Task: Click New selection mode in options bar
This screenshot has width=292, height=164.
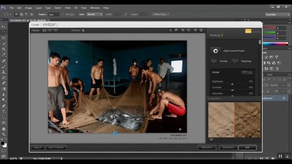Action: 16,14
